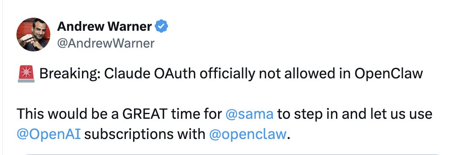Image resolution: width=475 pixels, height=155 pixels.
Task: Click the words "subscriptions with"
Action: (x=145, y=134)
